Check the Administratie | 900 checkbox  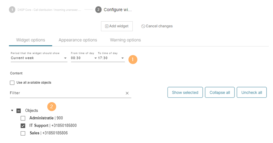23,118
